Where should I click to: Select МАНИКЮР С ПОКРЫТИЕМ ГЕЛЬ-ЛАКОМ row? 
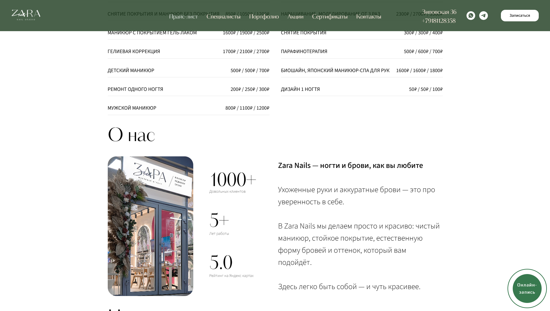[x=188, y=33]
